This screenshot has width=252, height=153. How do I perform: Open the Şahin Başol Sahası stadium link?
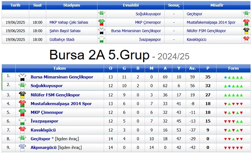point(65,31)
